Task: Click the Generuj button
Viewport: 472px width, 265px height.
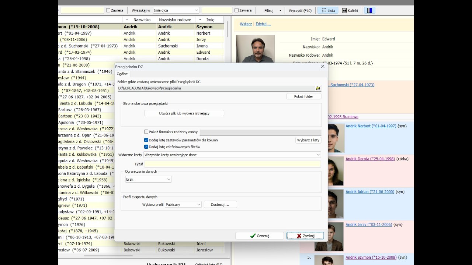Action: [x=260, y=236]
